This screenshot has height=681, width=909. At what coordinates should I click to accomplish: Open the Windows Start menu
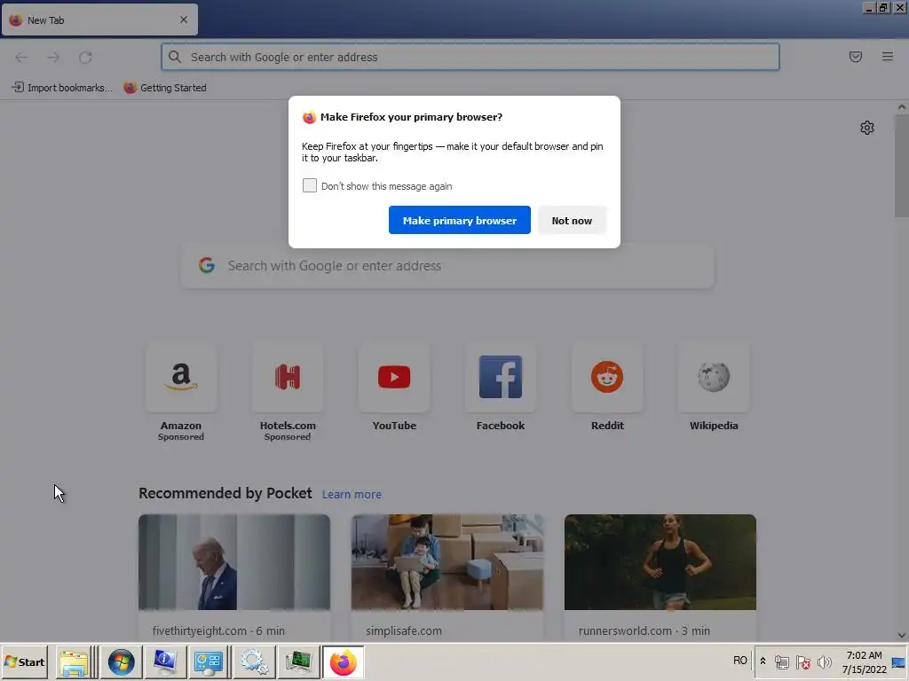click(x=24, y=661)
